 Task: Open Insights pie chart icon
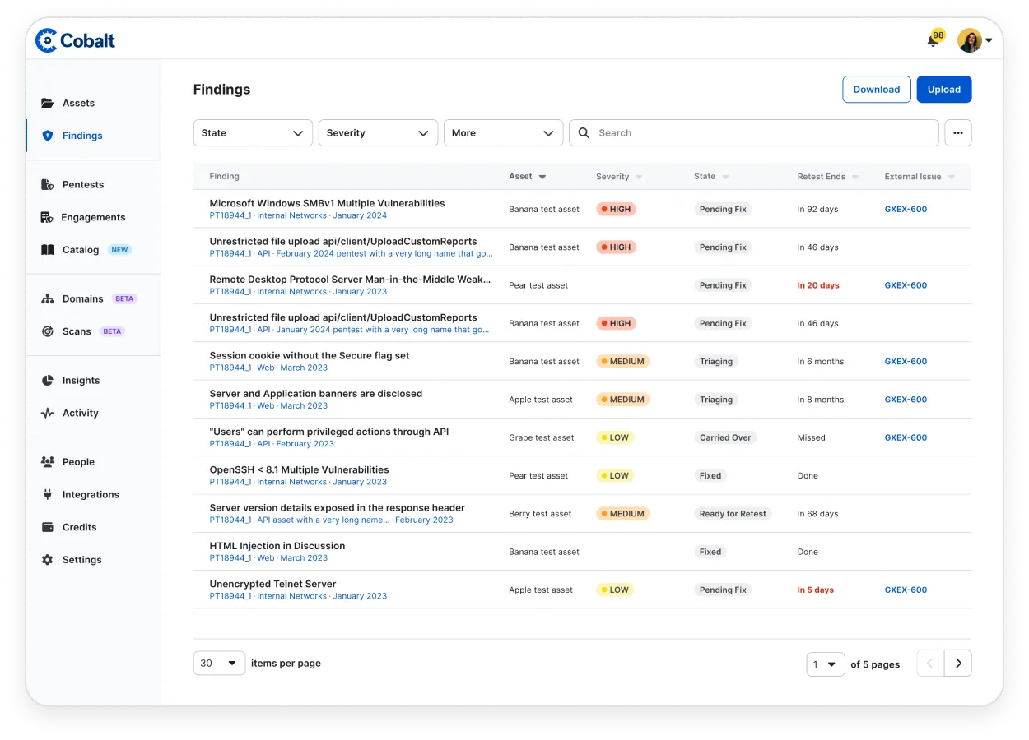pyautogui.click(x=48, y=381)
